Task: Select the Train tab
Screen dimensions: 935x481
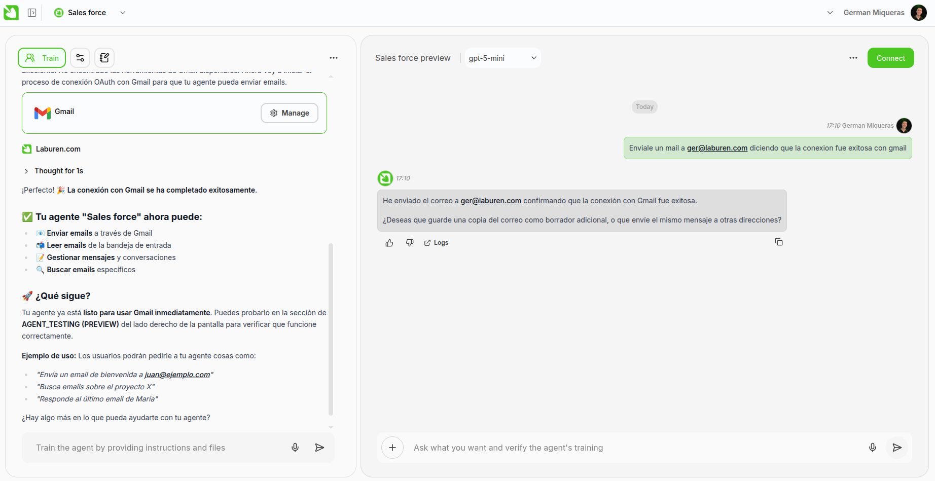Action: tap(42, 58)
